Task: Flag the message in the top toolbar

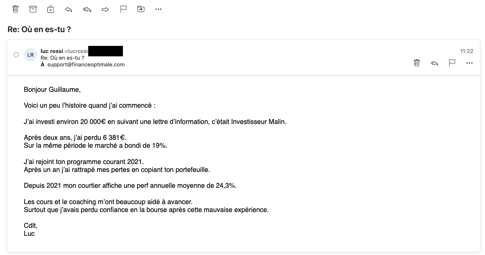Action: 123,9
